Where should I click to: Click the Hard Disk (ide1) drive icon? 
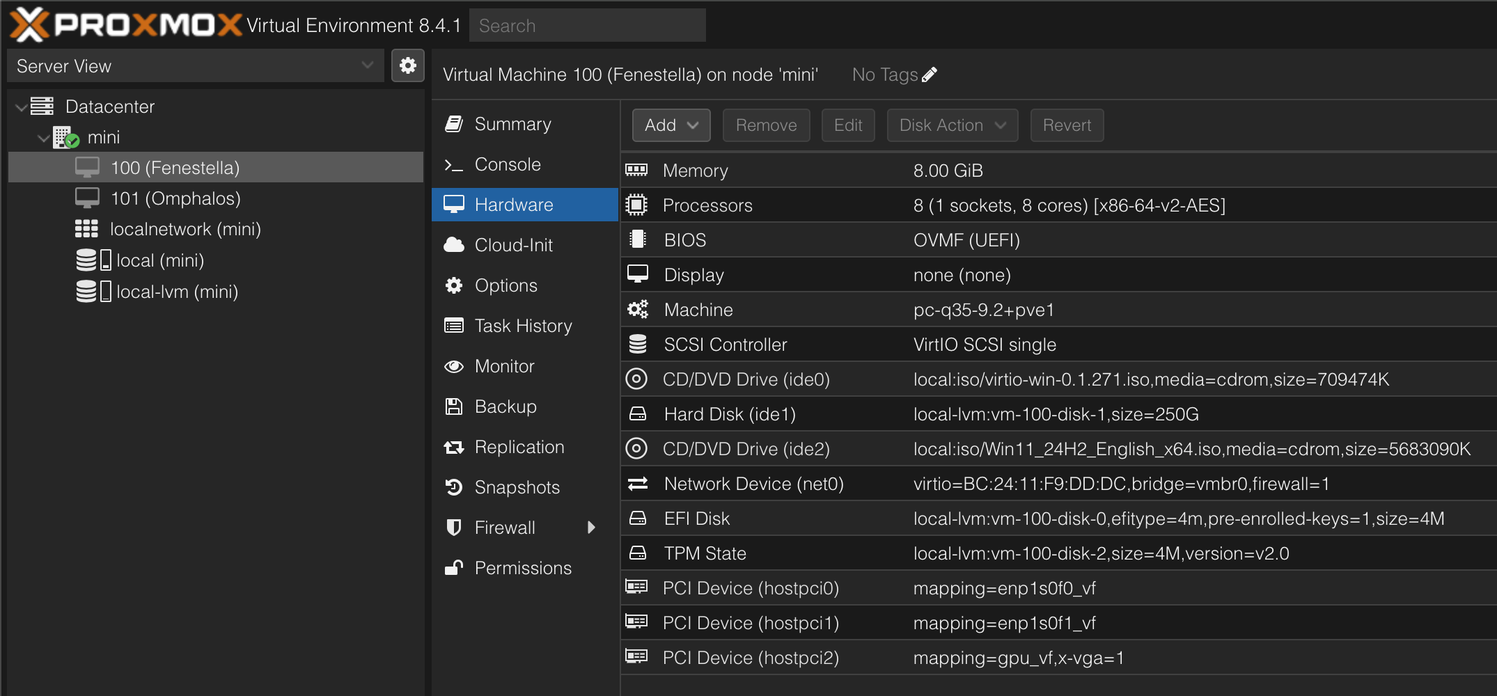tap(637, 414)
